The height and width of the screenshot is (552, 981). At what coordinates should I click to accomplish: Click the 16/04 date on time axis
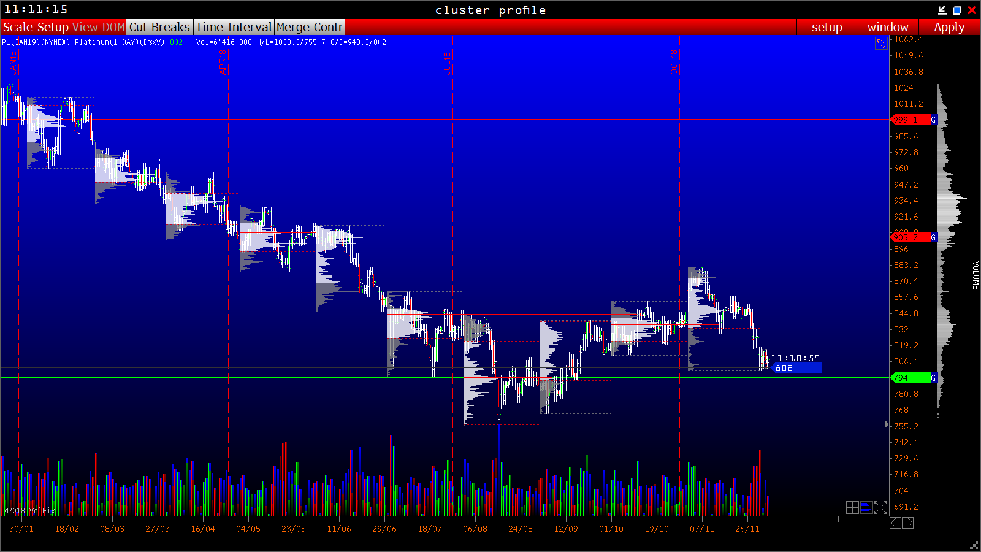203,529
